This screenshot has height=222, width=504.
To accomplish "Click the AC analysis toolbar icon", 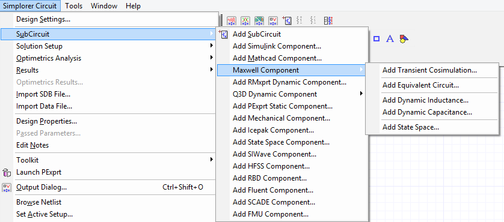I will click(x=245, y=21).
